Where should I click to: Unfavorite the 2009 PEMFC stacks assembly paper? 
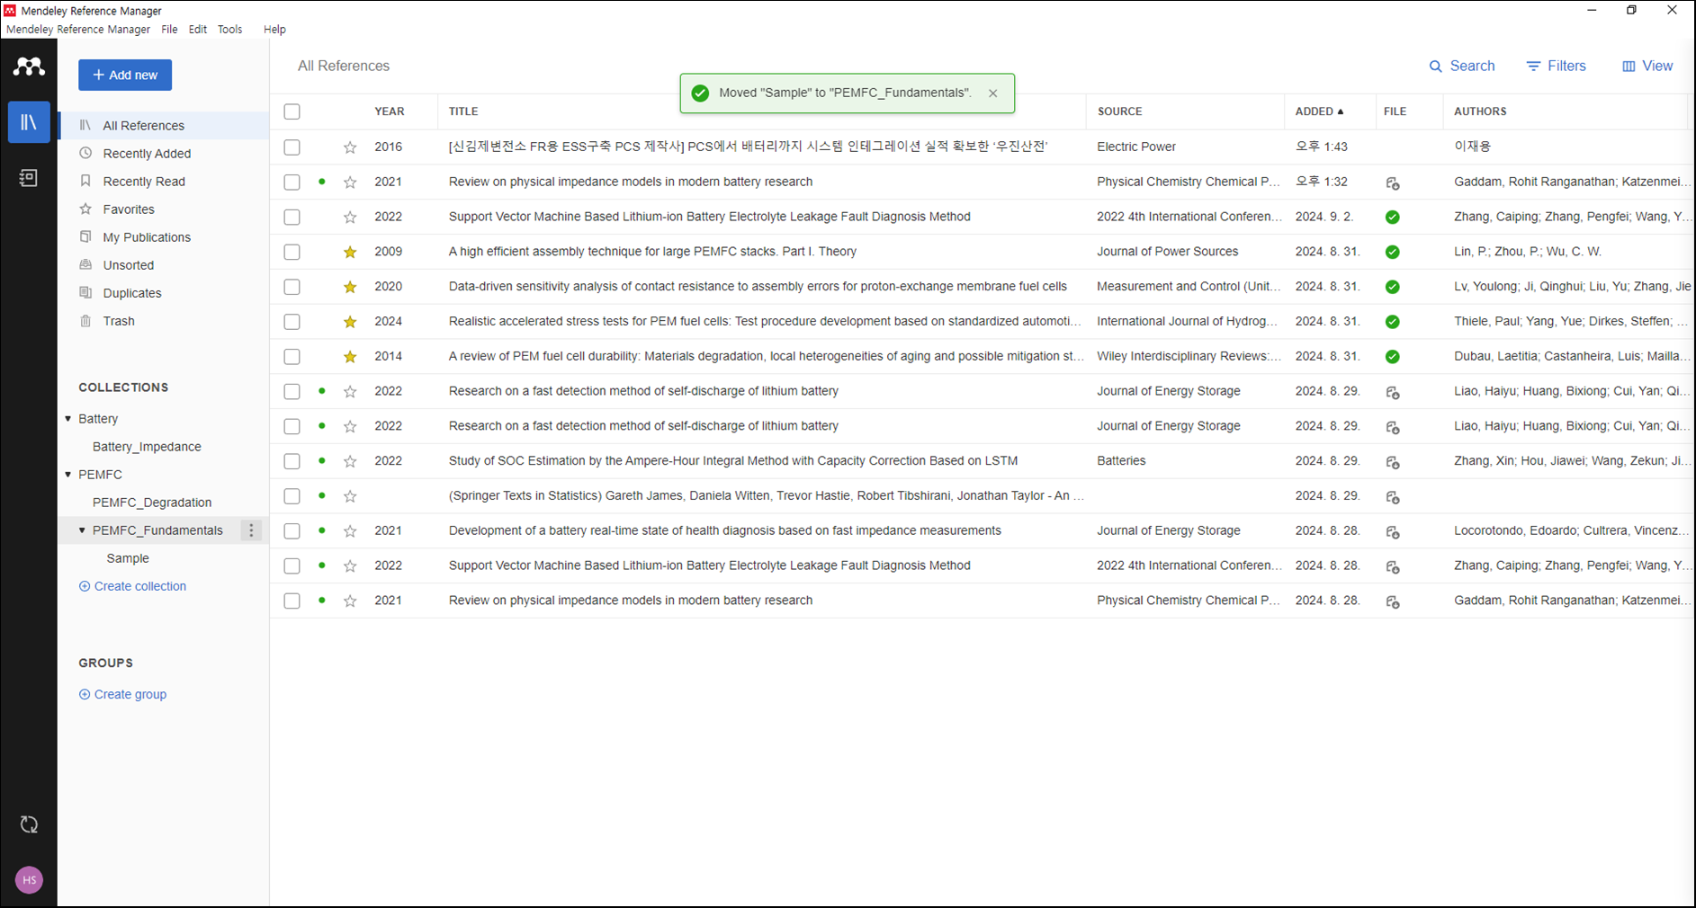(350, 253)
